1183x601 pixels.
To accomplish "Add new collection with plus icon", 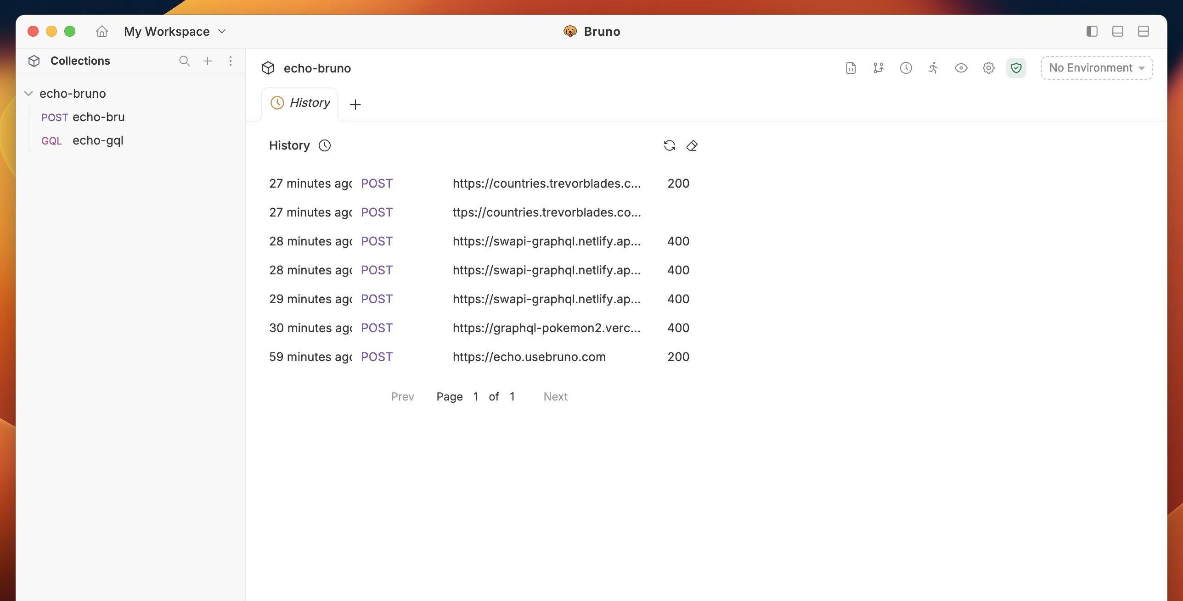I will pyautogui.click(x=208, y=61).
